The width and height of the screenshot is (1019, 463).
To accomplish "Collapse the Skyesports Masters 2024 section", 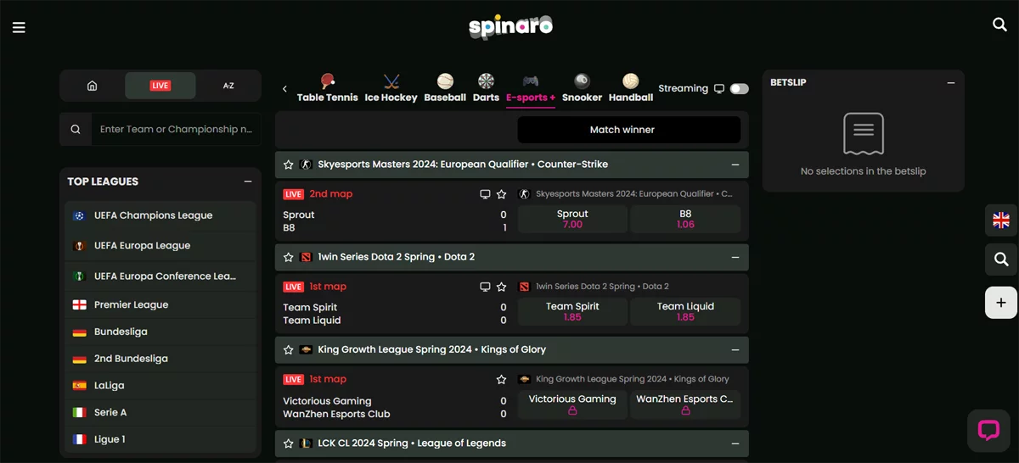I will (735, 165).
